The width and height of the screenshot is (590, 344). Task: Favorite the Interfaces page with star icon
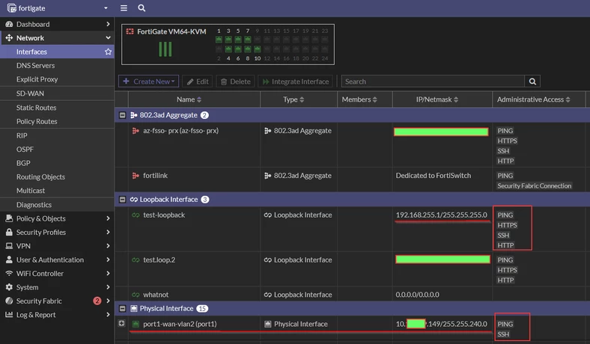(109, 52)
